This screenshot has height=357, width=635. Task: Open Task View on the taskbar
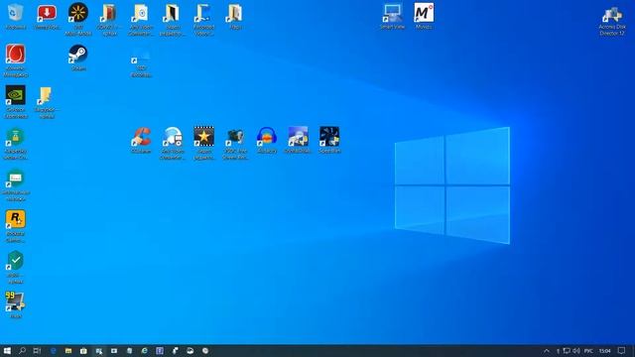click(x=38, y=351)
